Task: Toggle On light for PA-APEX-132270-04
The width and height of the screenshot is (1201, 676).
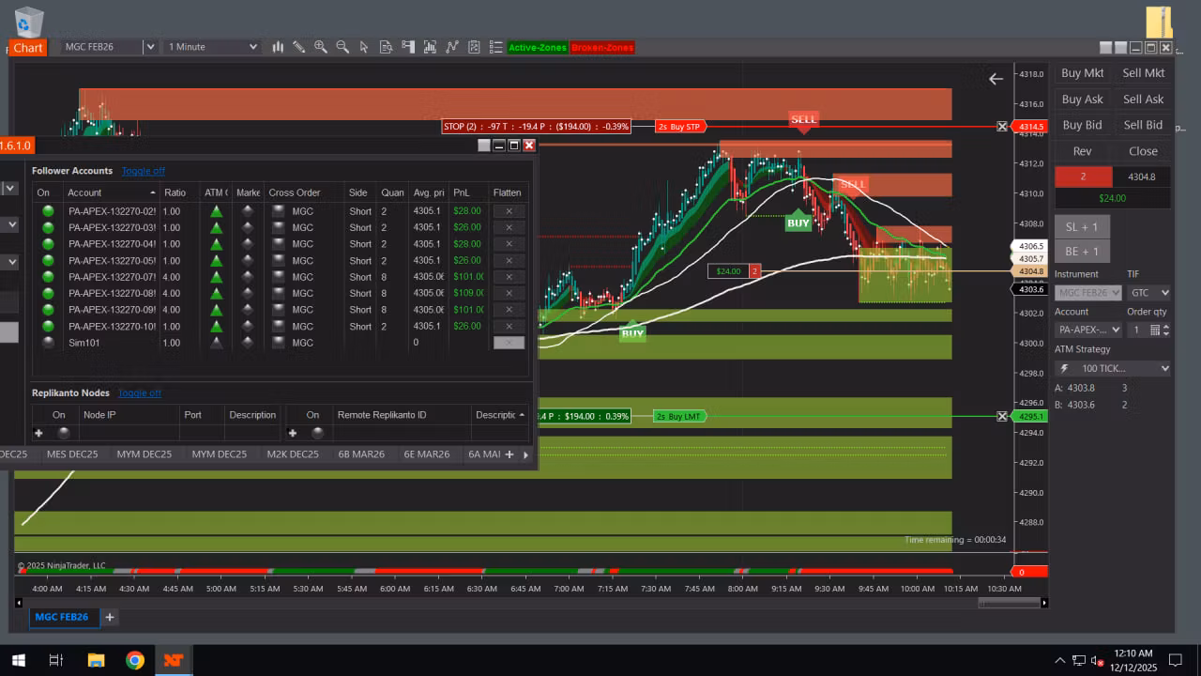Action: [x=48, y=244]
